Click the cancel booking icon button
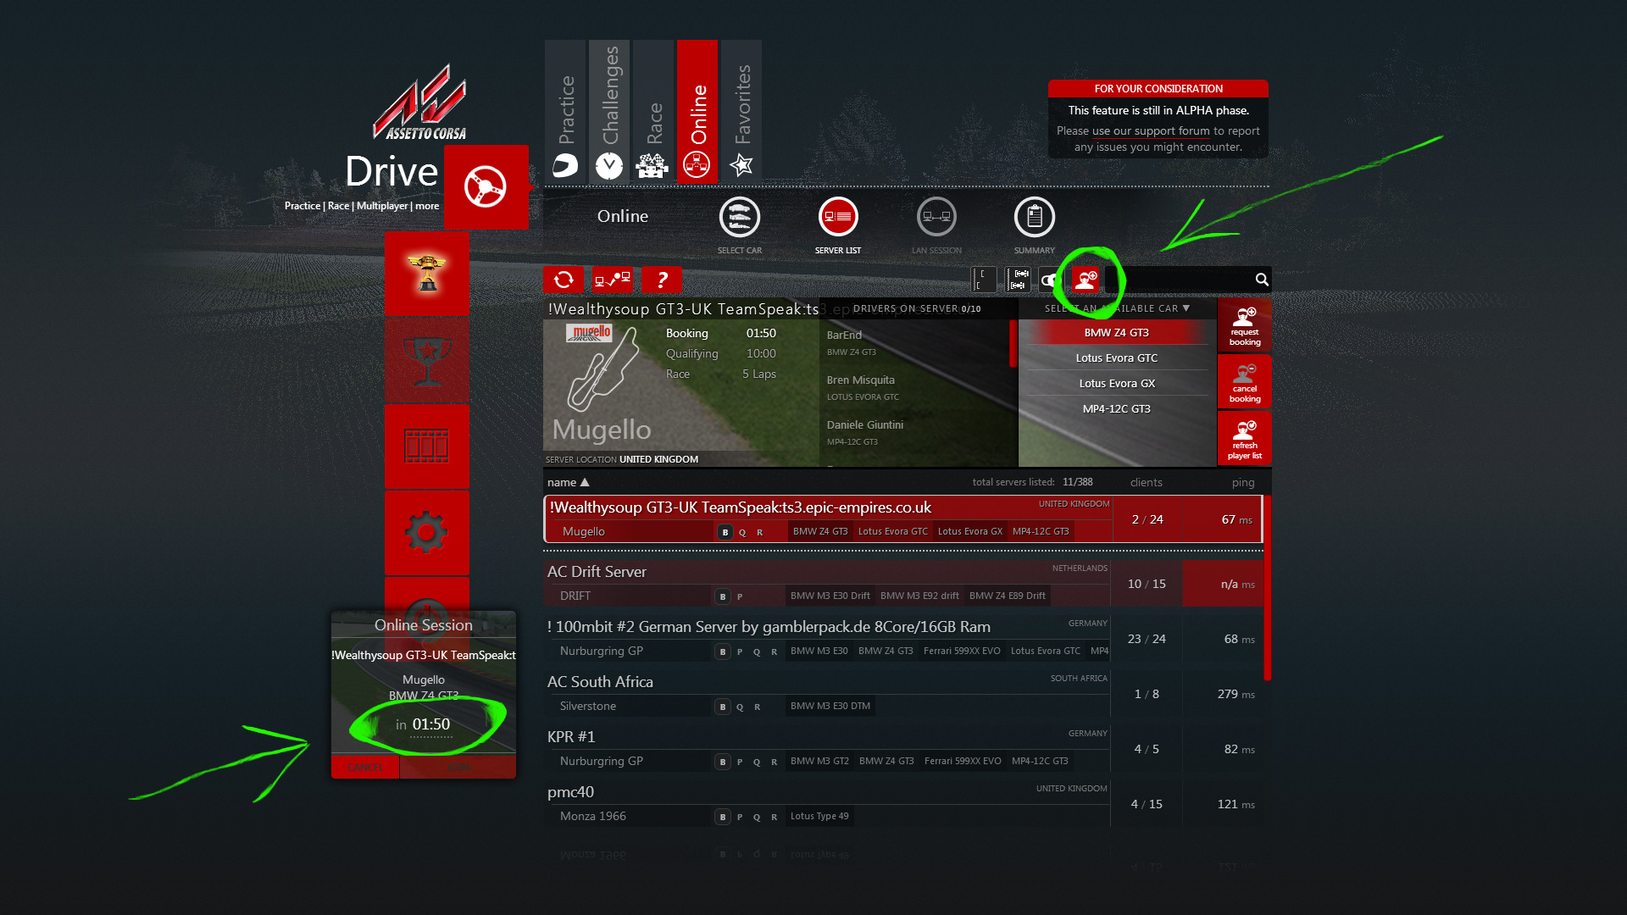Screen dimensions: 1627x915 (1244, 382)
